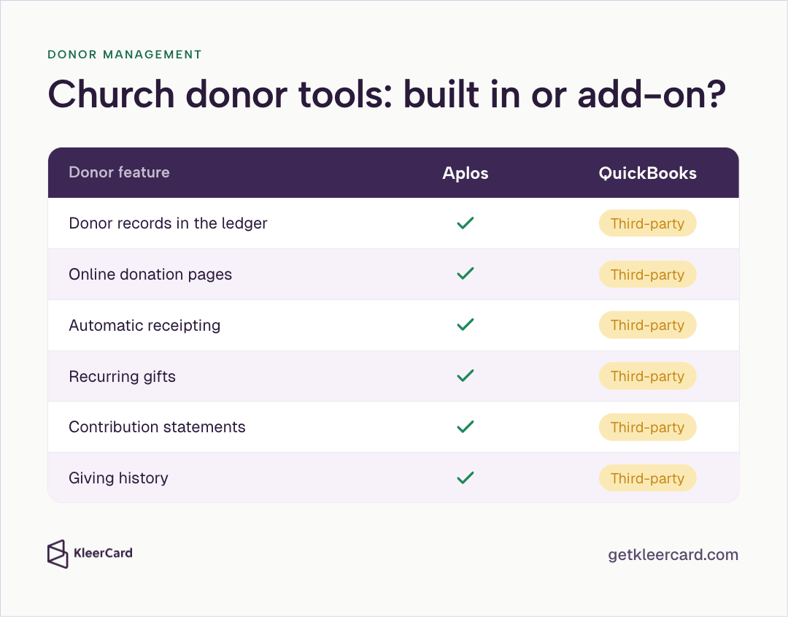Click Third-party badge in Giving history row

click(x=647, y=478)
